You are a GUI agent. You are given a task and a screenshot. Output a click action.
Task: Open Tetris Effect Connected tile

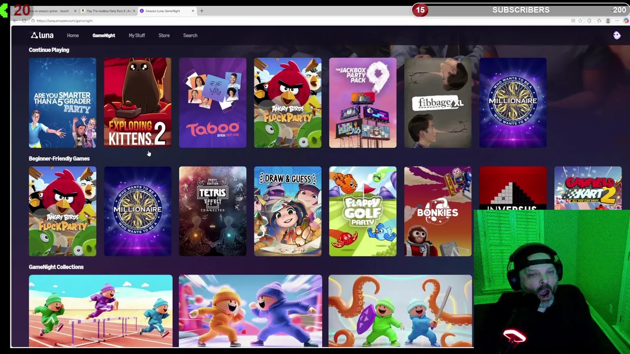(x=213, y=211)
